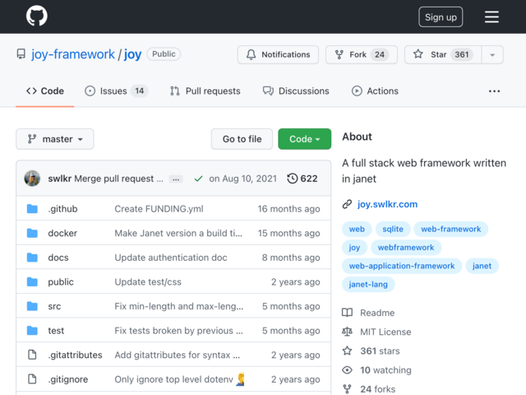Open the swlkr author link

(59, 179)
